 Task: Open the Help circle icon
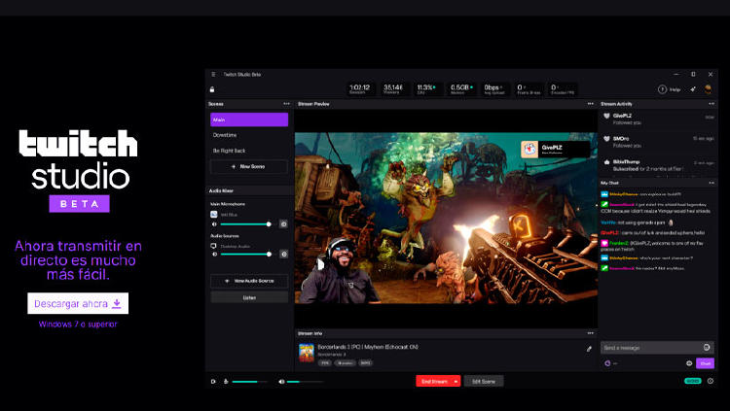[662, 89]
